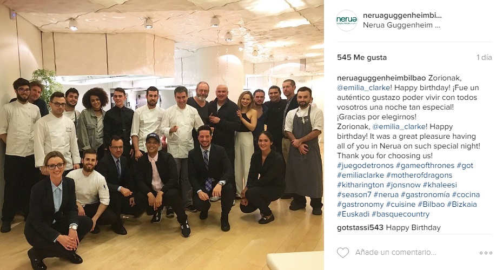Like the post with heart icon
The height and width of the screenshot is (270, 496).
click(x=343, y=252)
